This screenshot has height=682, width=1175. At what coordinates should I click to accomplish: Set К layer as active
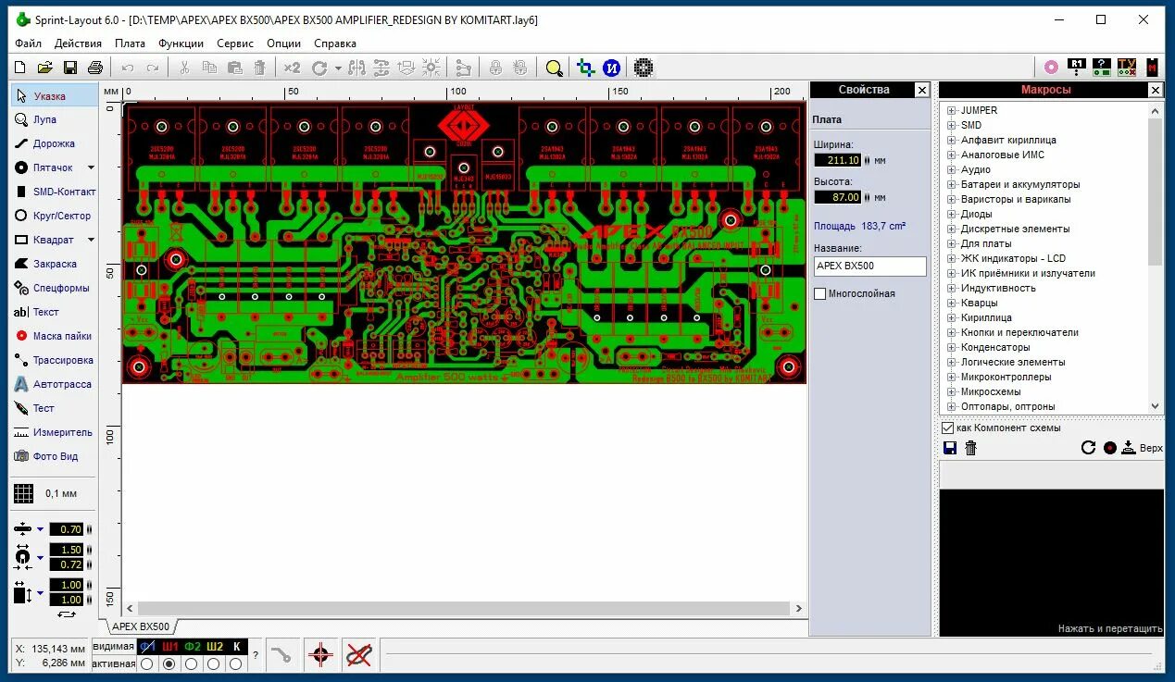point(236,663)
